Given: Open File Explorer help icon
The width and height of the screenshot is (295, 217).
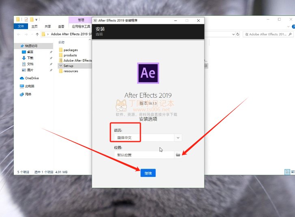Looking at the screenshot, I should pos(293,26).
